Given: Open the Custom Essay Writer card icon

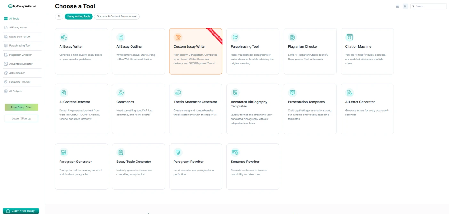Looking at the screenshot, I should [178, 37].
